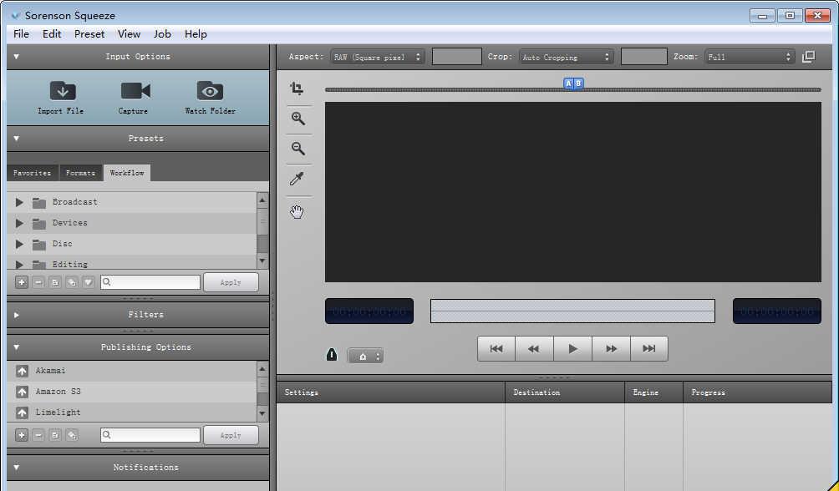Click the fast forward button
839x491 pixels.
tap(611, 349)
